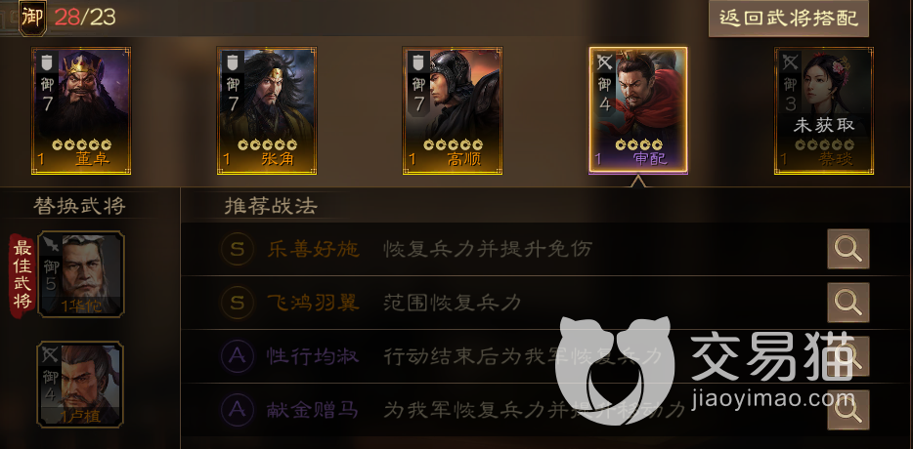913x449 pixels.
Task: Click the A rank badge of 性行均淑
Action: [x=237, y=356]
